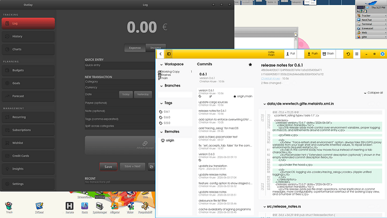Select commit 'release notes for 0.6.1' in list
Screen dimensions: 387x218
click(x=225, y=112)
